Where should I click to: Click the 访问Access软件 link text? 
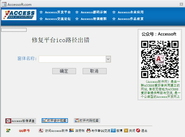(x=56, y=131)
